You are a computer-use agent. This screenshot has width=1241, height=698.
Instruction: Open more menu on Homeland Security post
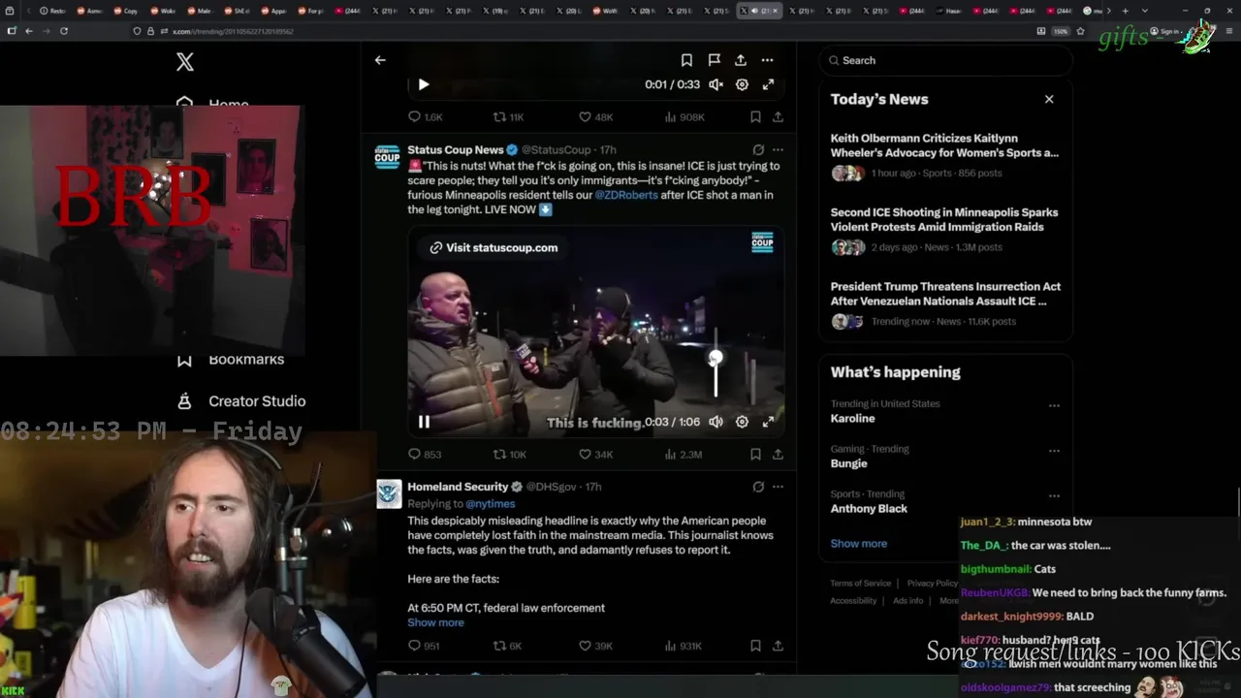(778, 487)
